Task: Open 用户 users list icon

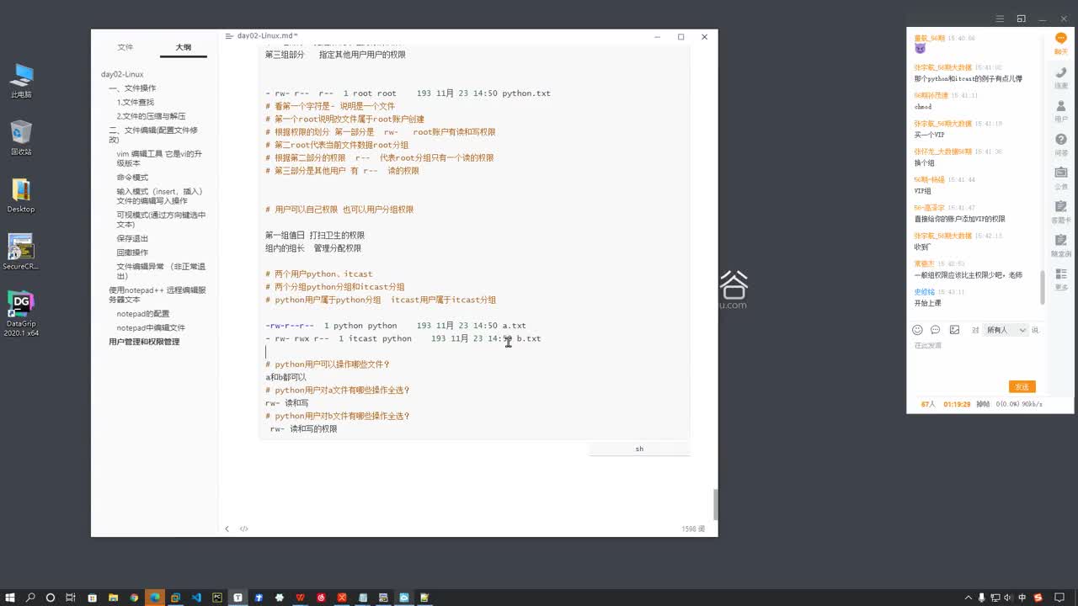Action: tap(1061, 111)
